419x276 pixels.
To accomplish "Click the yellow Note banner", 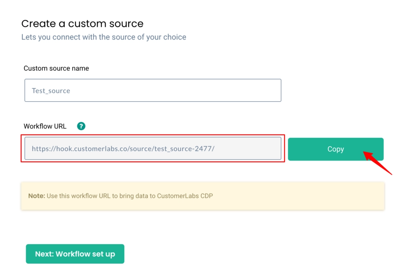I will tap(203, 196).
